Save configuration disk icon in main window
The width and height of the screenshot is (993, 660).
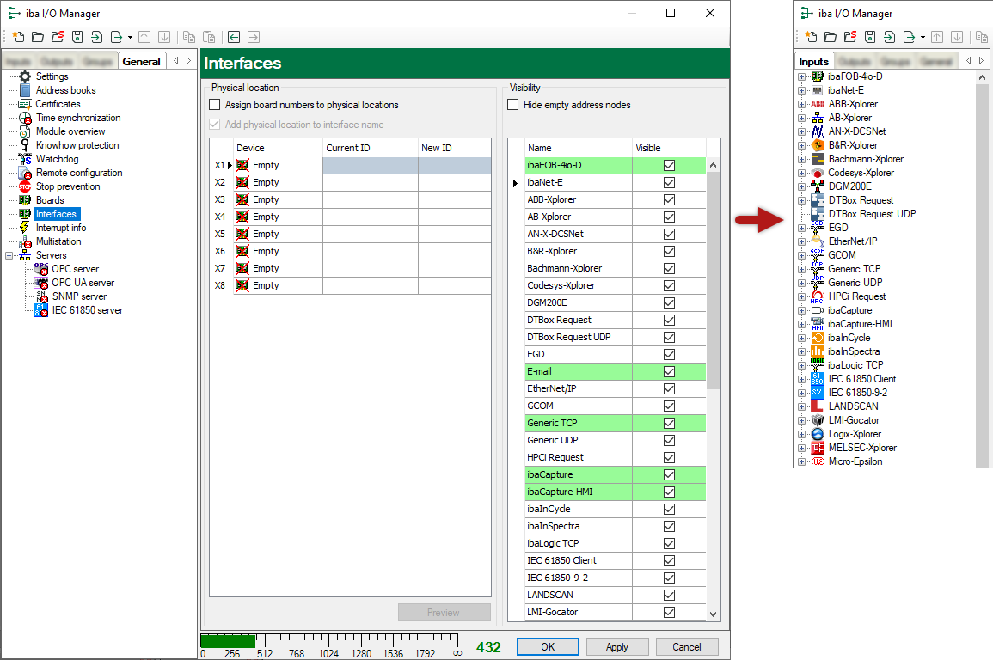pyautogui.click(x=77, y=37)
